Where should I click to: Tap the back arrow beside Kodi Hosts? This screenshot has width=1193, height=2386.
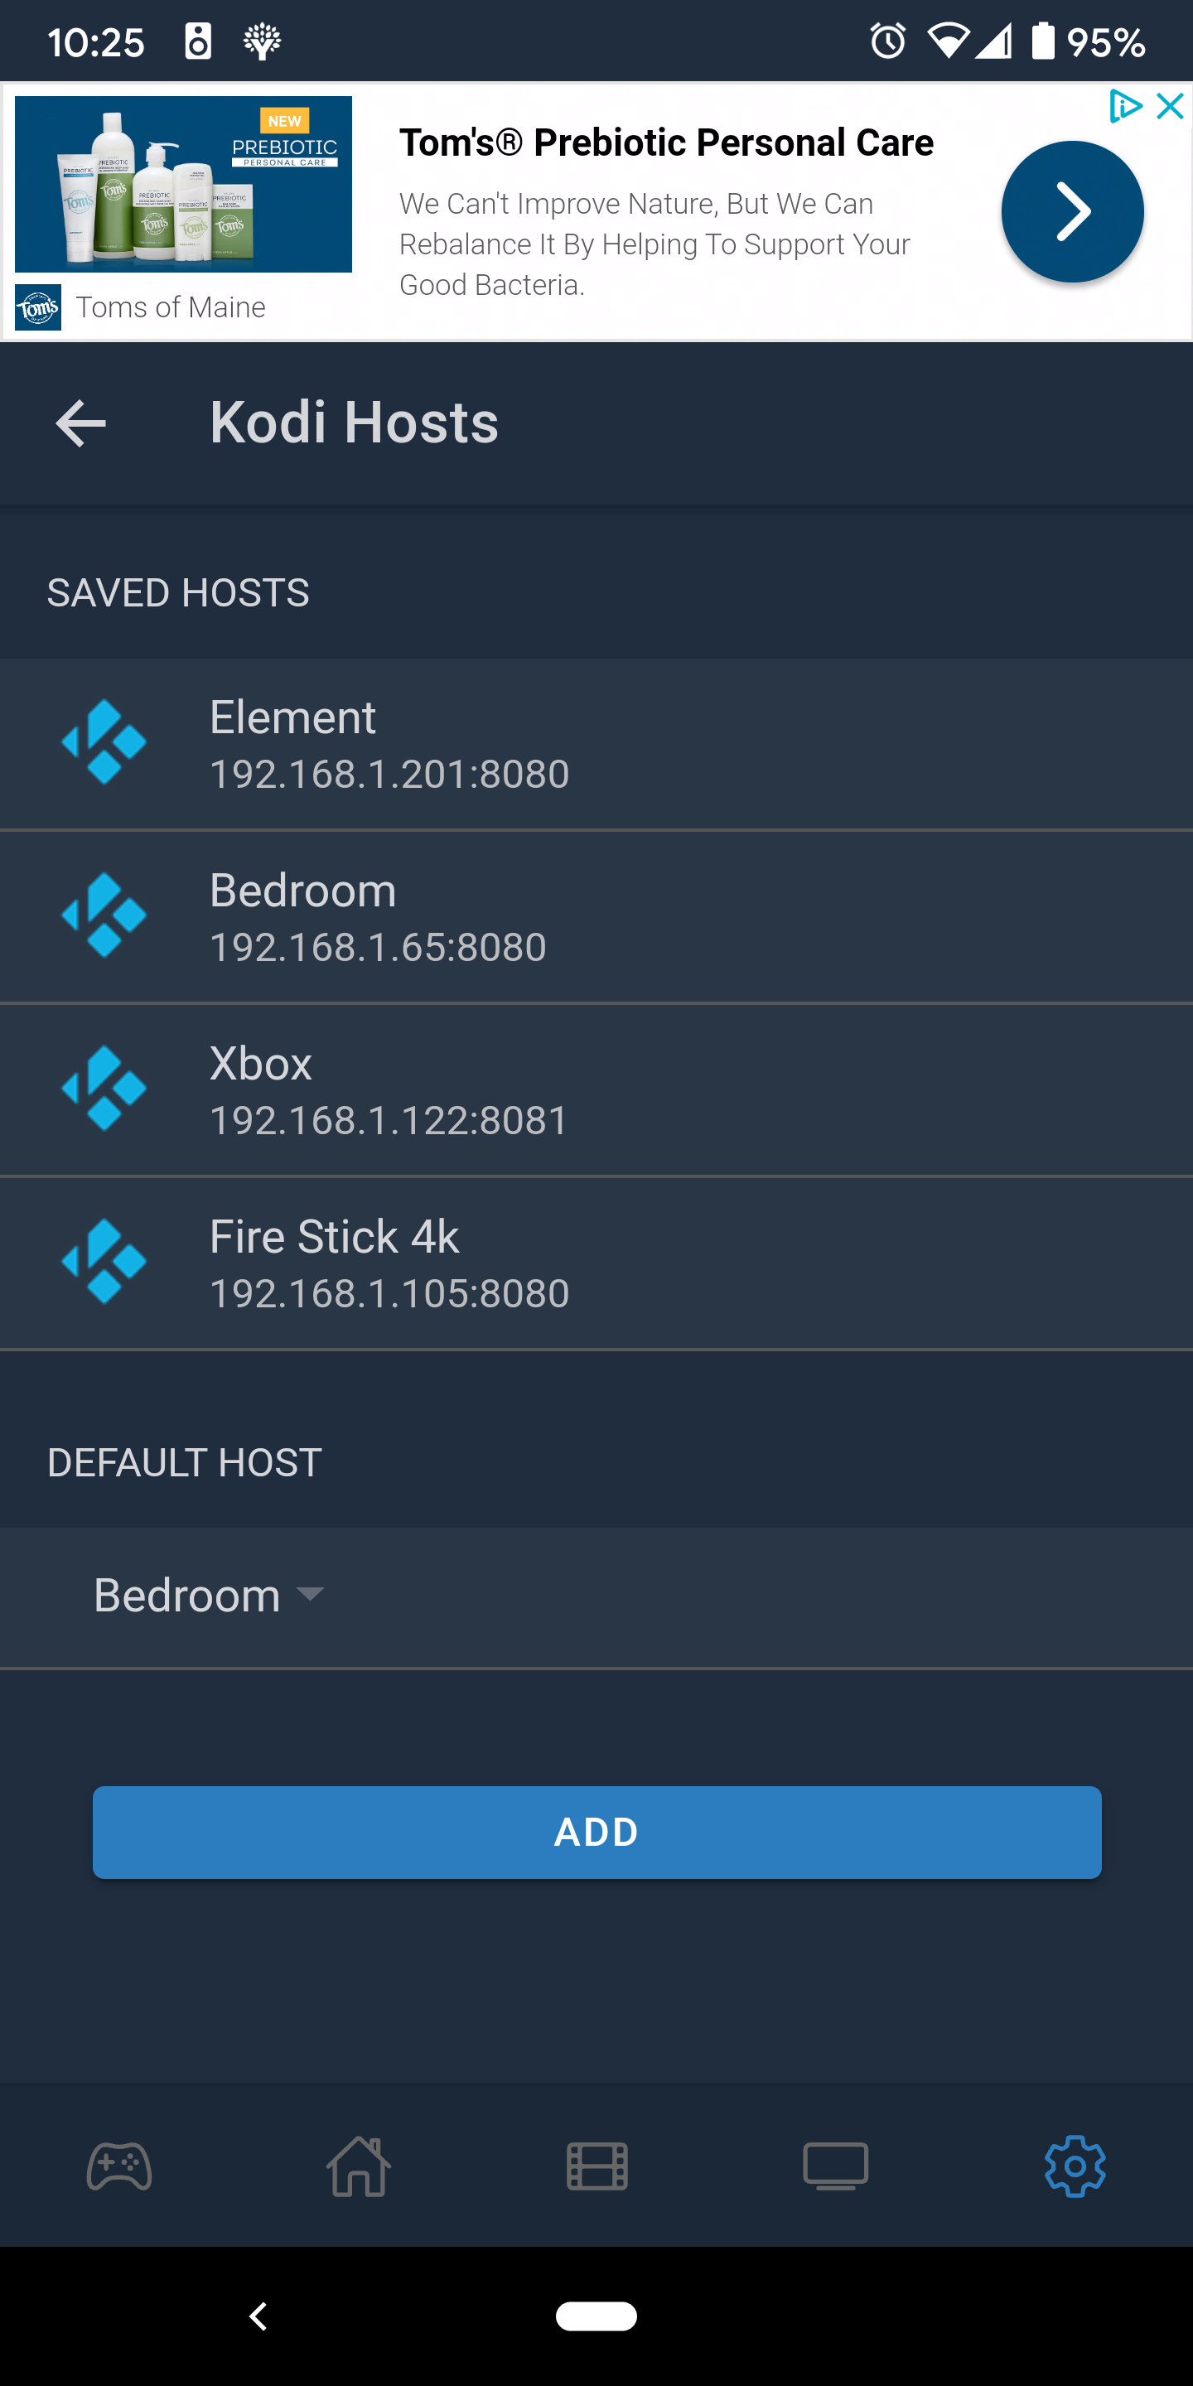[80, 424]
